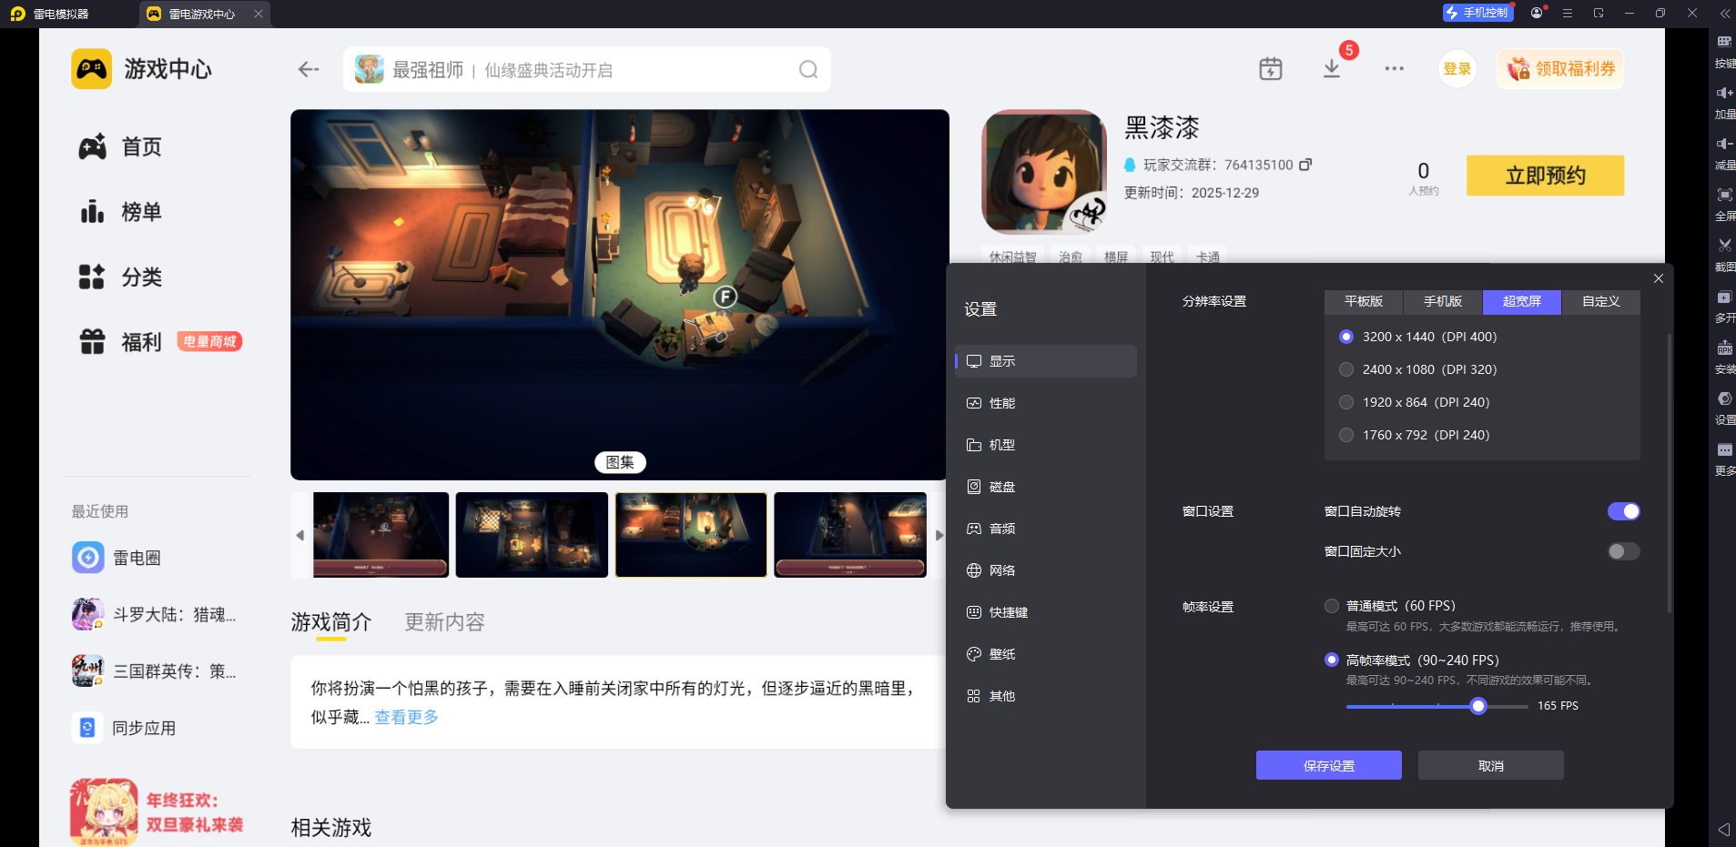Click 手机控制 phone control button
1736x847 pixels.
(1477, 13)
